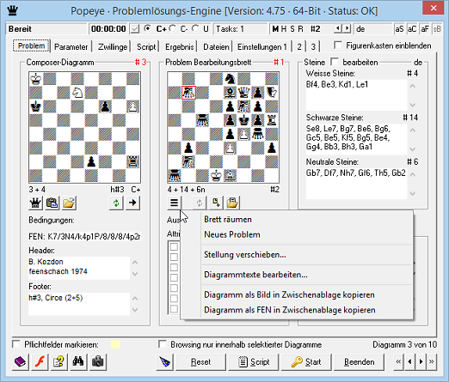Open the Ergebnis tab
The height and width of the screenshot is (382, 449).
[180, 46]
